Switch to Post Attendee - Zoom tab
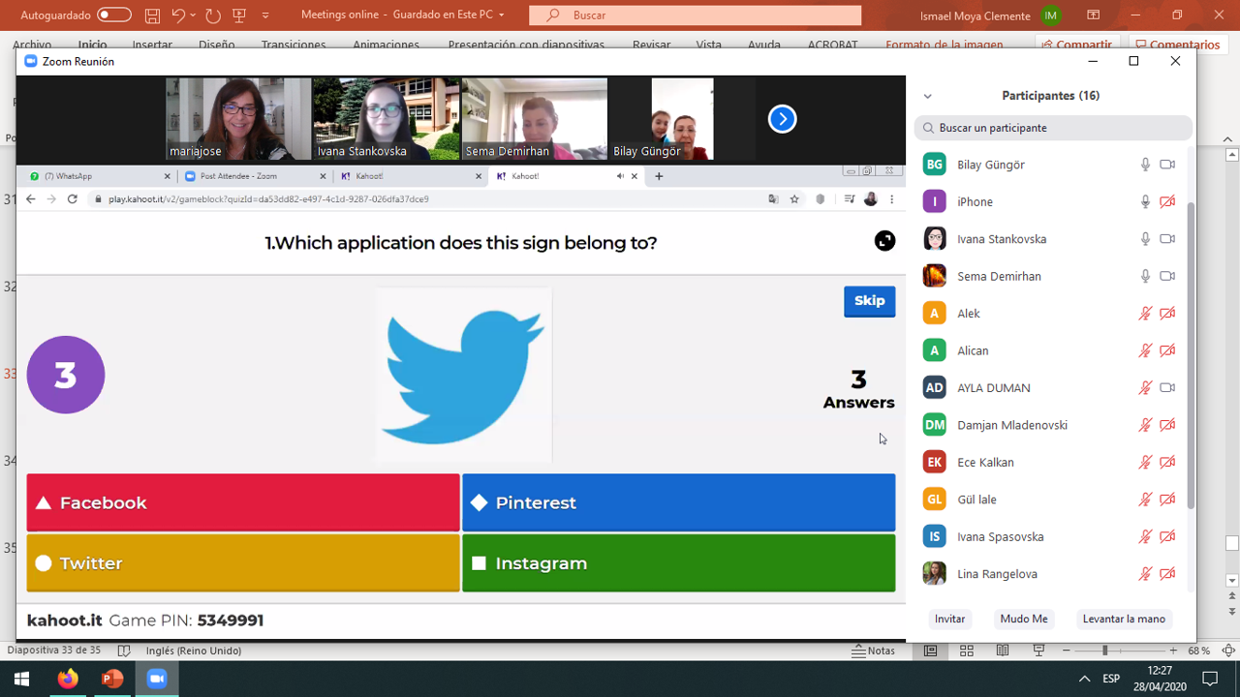1240x697 pixels. point(252,176)
